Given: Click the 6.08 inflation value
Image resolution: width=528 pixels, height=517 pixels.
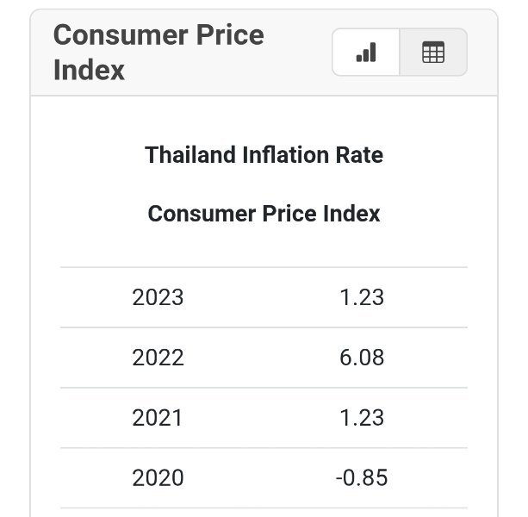Looking at the screenshot, I should [362, 358].
